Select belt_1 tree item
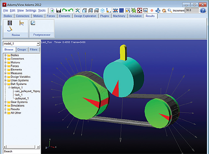The image size is (209, 154). 19,95
